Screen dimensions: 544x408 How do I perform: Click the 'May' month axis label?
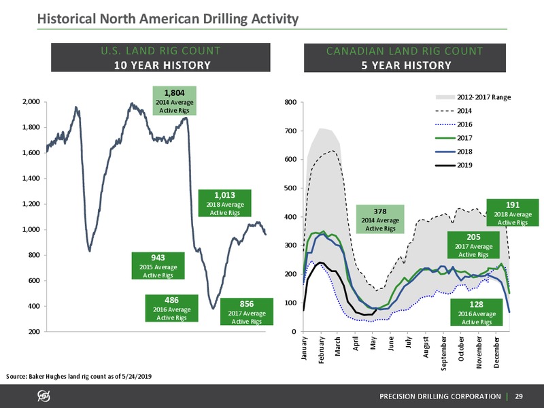[x=373, y=343]
